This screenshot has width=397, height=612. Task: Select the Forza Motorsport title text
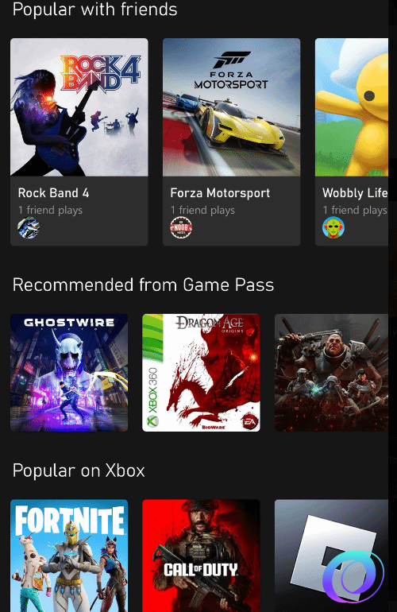[220, 193]
